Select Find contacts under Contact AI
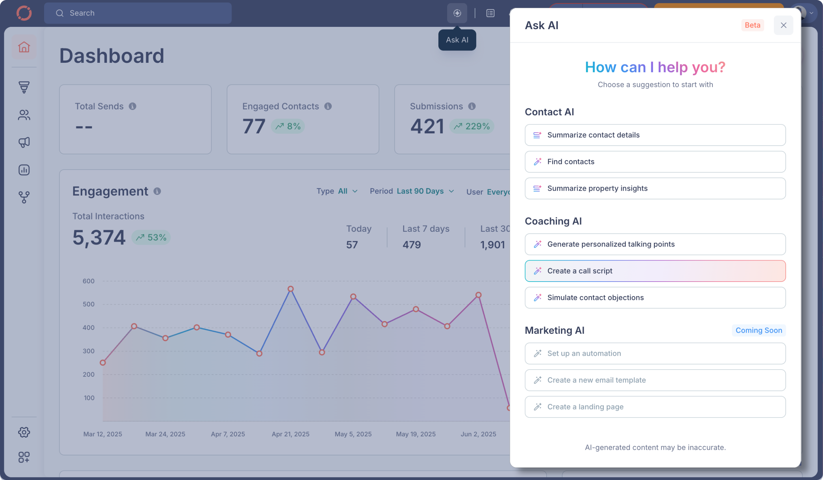The width and height of the screenshot is (823, 480). [655, 162]
